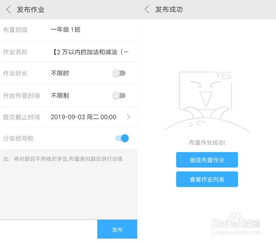Screen dimensions: 276x242
Task: Click the 提交截止时间 label
Action: click(x=21, y=117)
